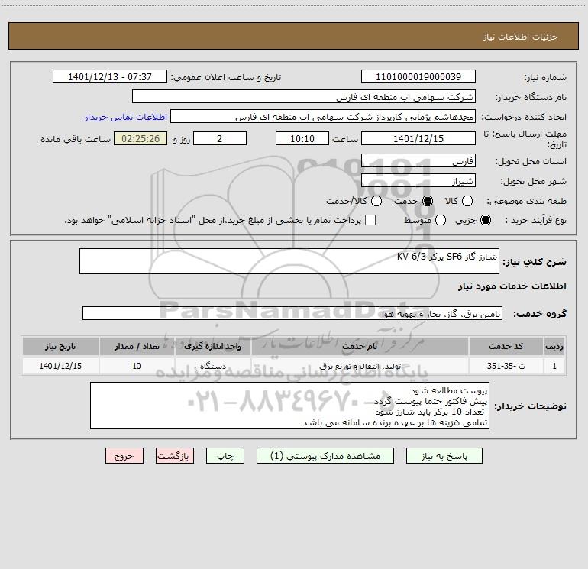This screenshot has width=588, height=569.
Task: Click the deadline date field 1401/12/15
Action: tap(418, 138)
